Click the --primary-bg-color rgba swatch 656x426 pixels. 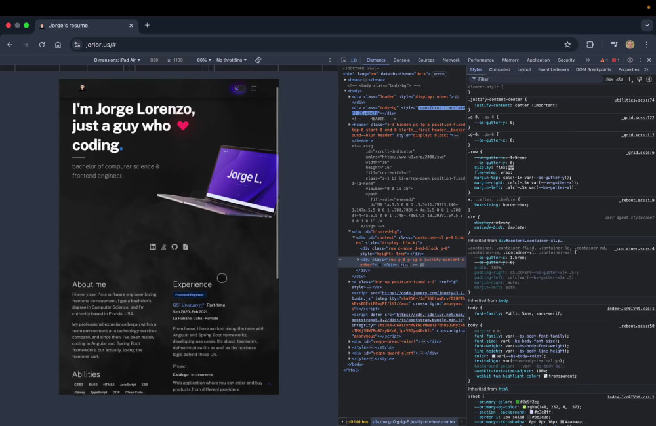coord(524,407)
